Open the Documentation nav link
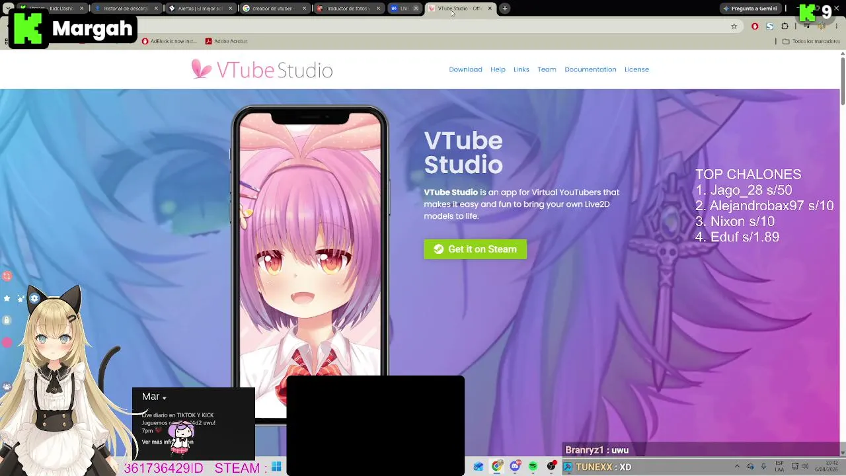This screenshot has width=846, height=476. pyautogui.click(x=590, y=69)
